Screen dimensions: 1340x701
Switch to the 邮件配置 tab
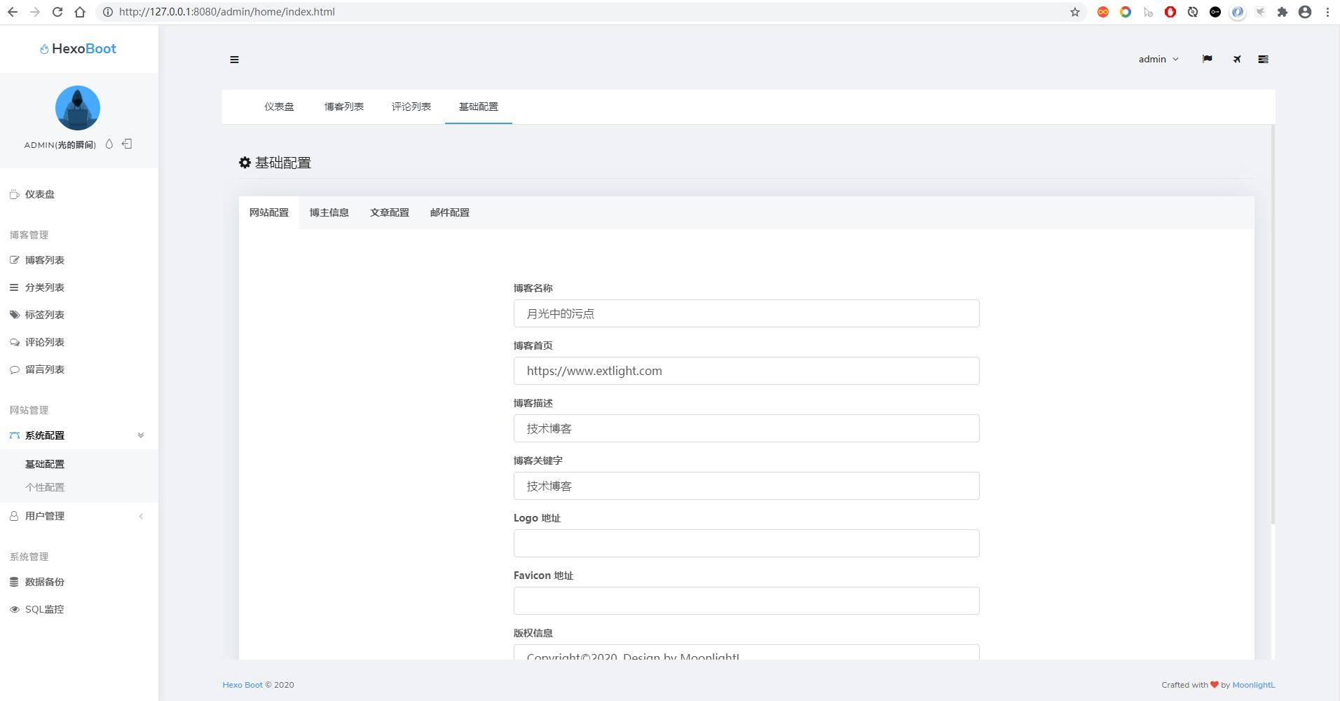(449, 212)
